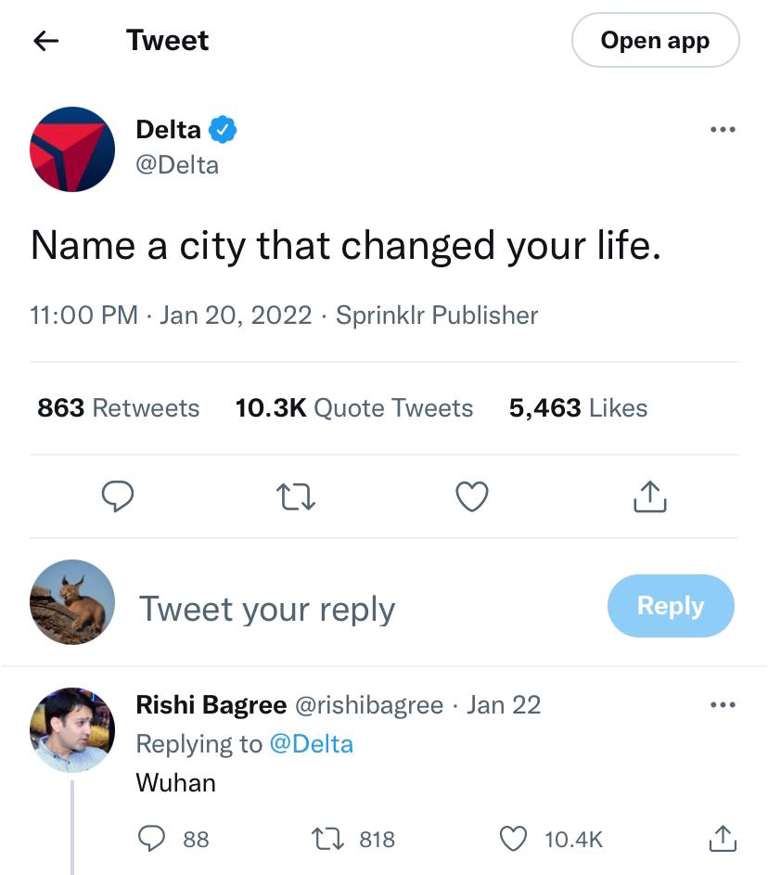Viewport: 768px width, 875px height.
Task: Open more options on Delta's tweet
Action: [722, 130]
